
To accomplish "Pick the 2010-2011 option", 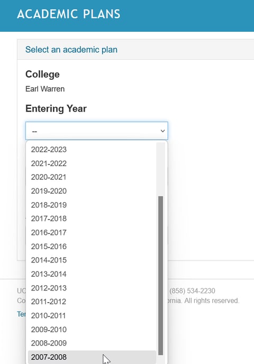I will 92,315.
